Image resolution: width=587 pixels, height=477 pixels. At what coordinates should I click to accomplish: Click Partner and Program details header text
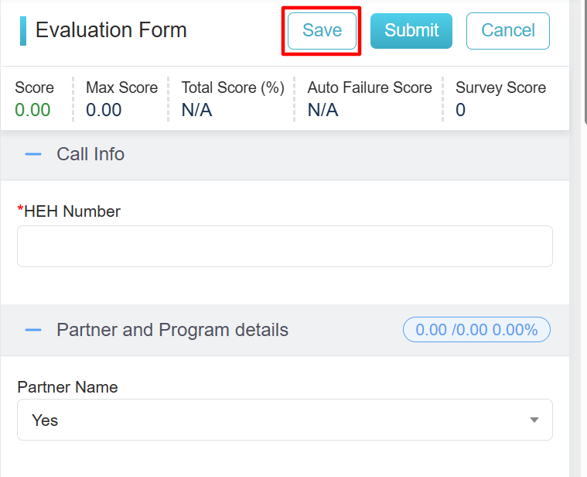tap(172, 330)
